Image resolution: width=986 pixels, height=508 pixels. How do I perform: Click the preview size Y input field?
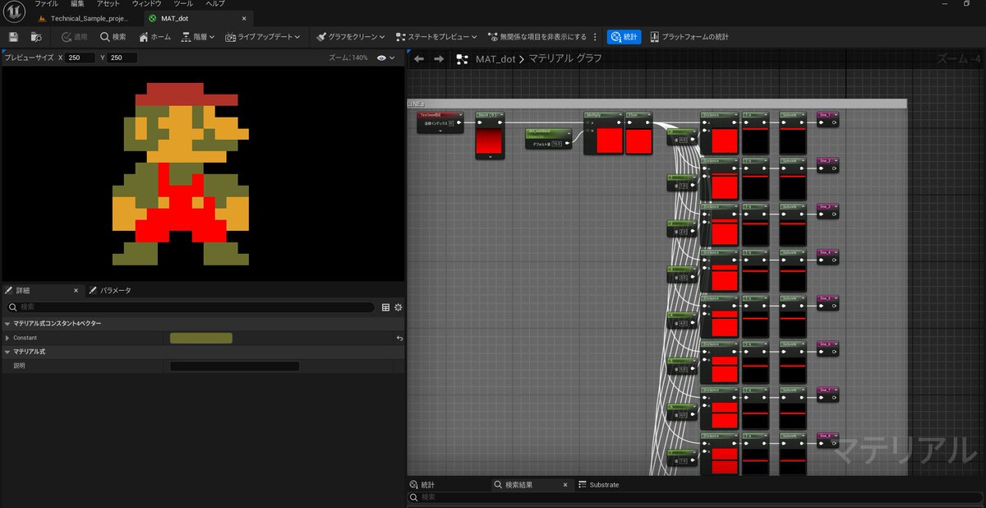click(122, 58)
